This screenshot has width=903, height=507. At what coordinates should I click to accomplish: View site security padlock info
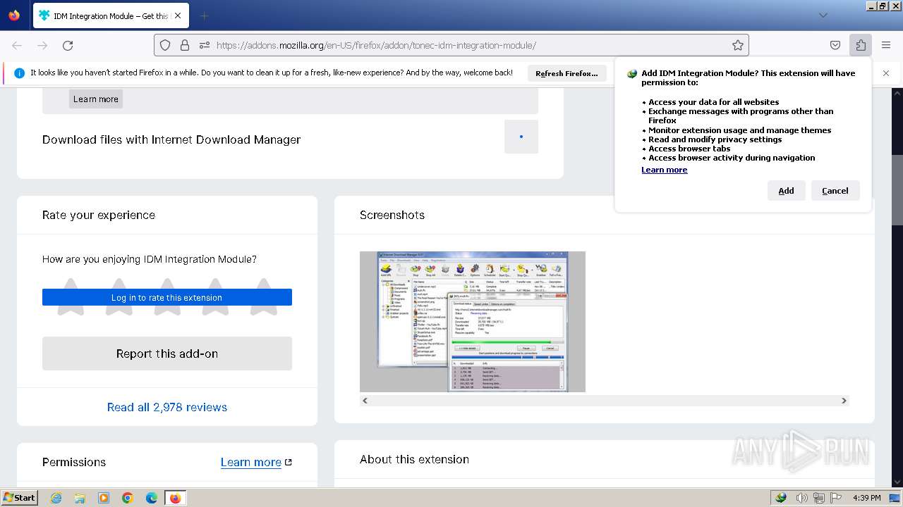click(185, 45)
